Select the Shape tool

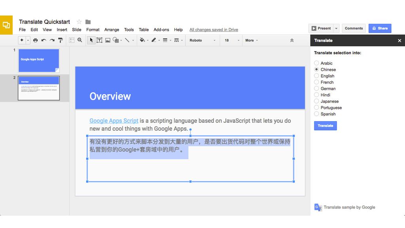(116, 40)
